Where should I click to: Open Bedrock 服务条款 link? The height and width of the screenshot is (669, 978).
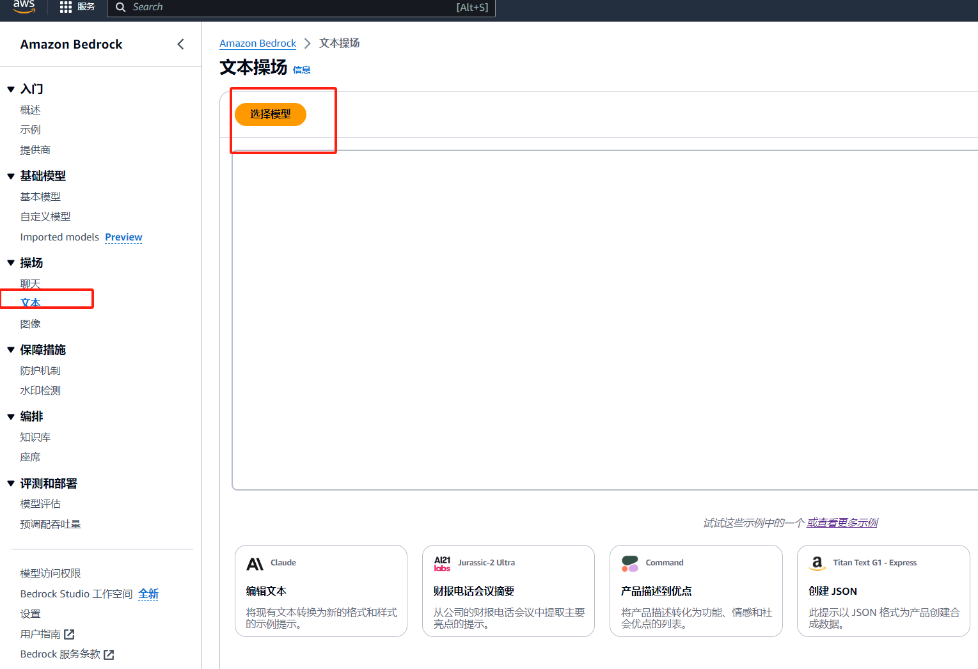60,654
